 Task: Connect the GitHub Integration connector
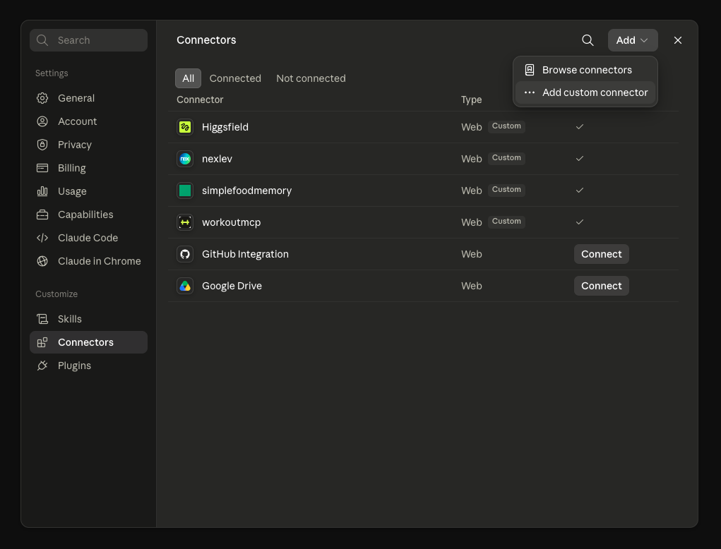[602, 254]
